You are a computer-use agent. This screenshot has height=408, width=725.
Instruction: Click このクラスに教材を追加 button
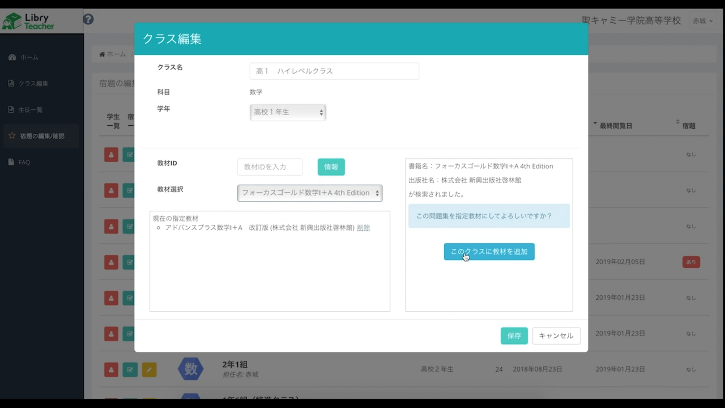(x=489, y=252)
